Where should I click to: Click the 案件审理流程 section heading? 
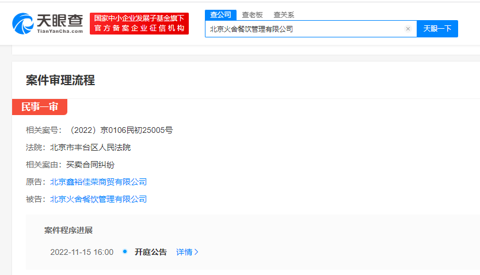[60, 80]
